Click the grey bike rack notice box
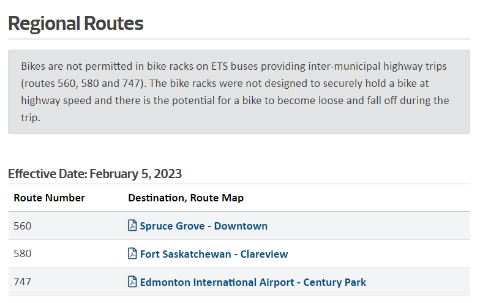 239,92
